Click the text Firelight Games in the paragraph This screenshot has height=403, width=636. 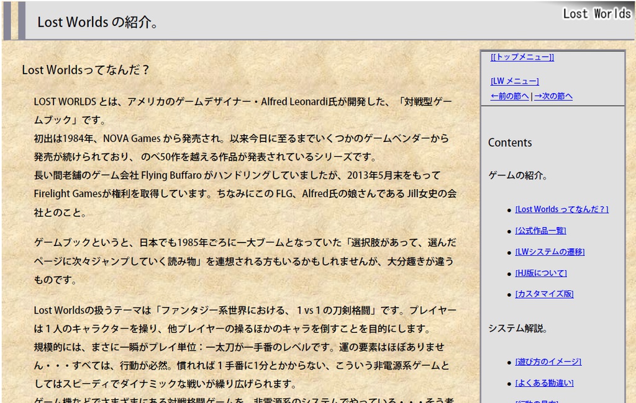(68, 194)
